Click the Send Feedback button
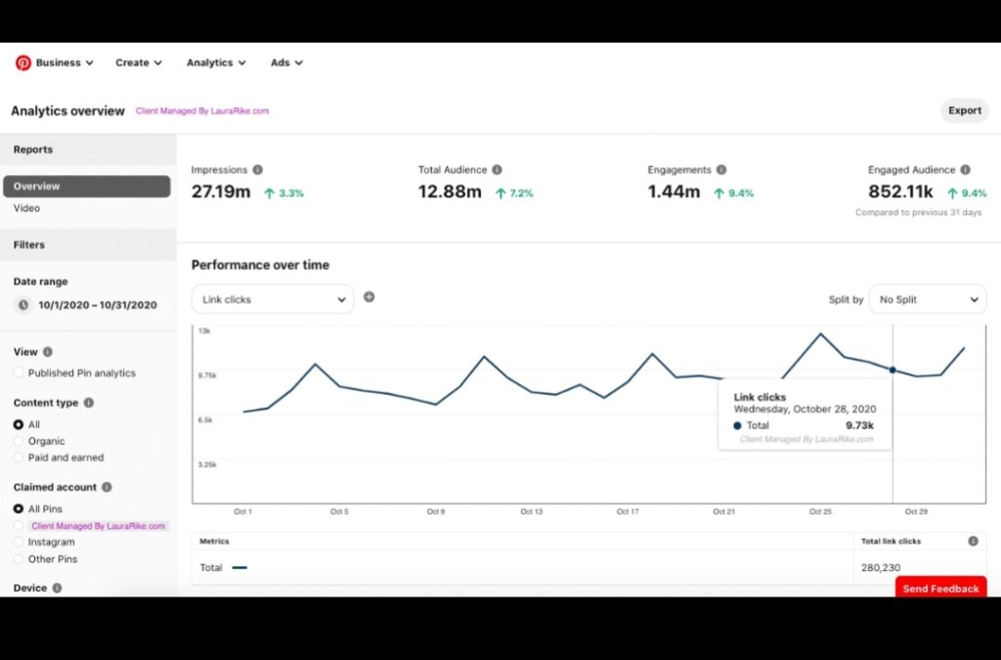Viewport: 1001px width, 660px height. (940, 588)
